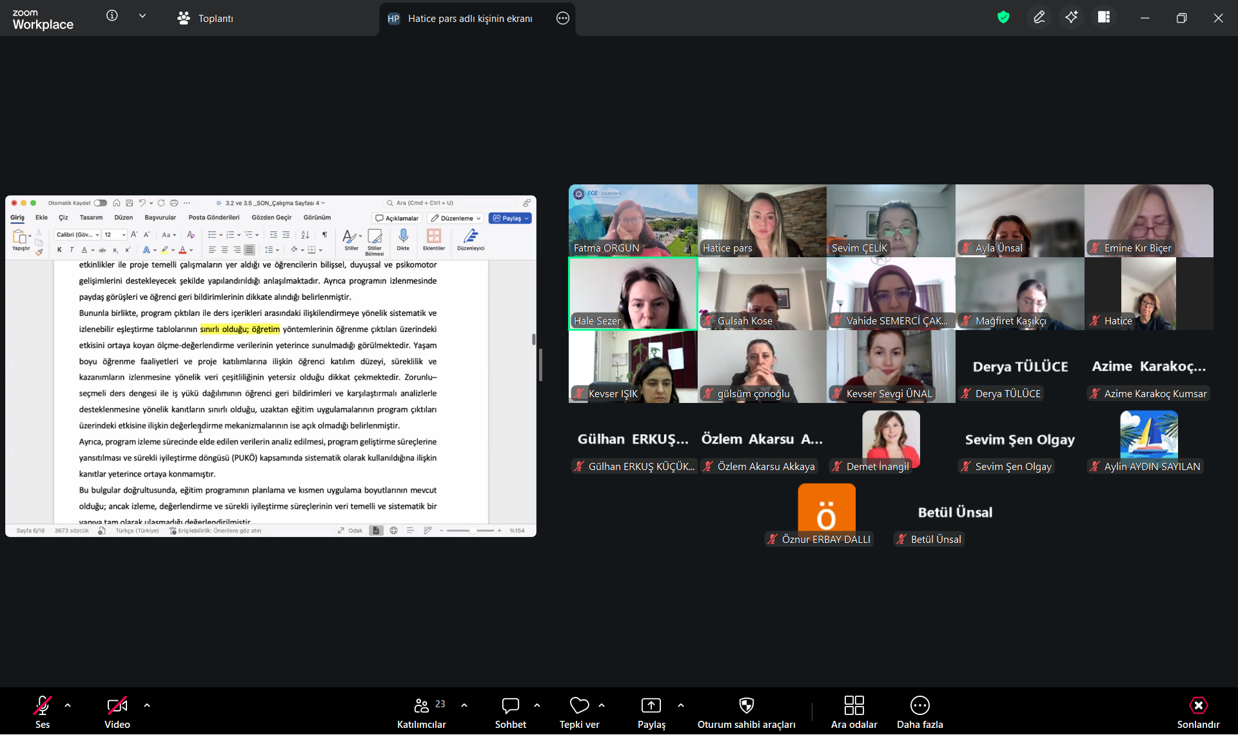
Task: Click Sayfa 6/18 page indicator
Action: [30, 531]
